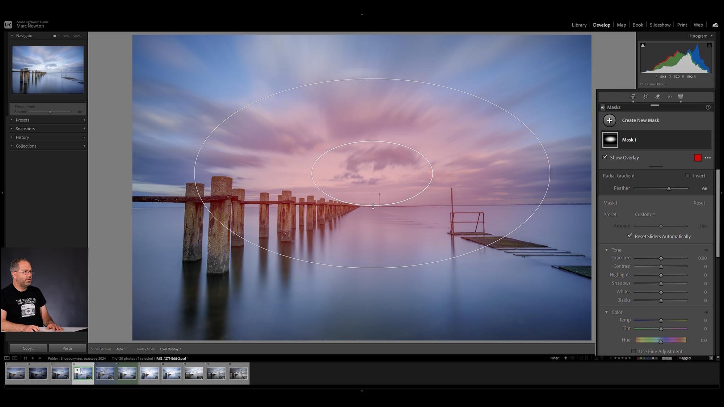724x407 pixels.
Task: Click the Copy... button
Action: coord(28,348)
